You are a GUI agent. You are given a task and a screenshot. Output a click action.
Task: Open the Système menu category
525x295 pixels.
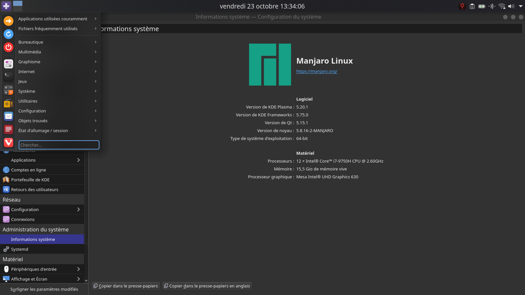[58, 91]
